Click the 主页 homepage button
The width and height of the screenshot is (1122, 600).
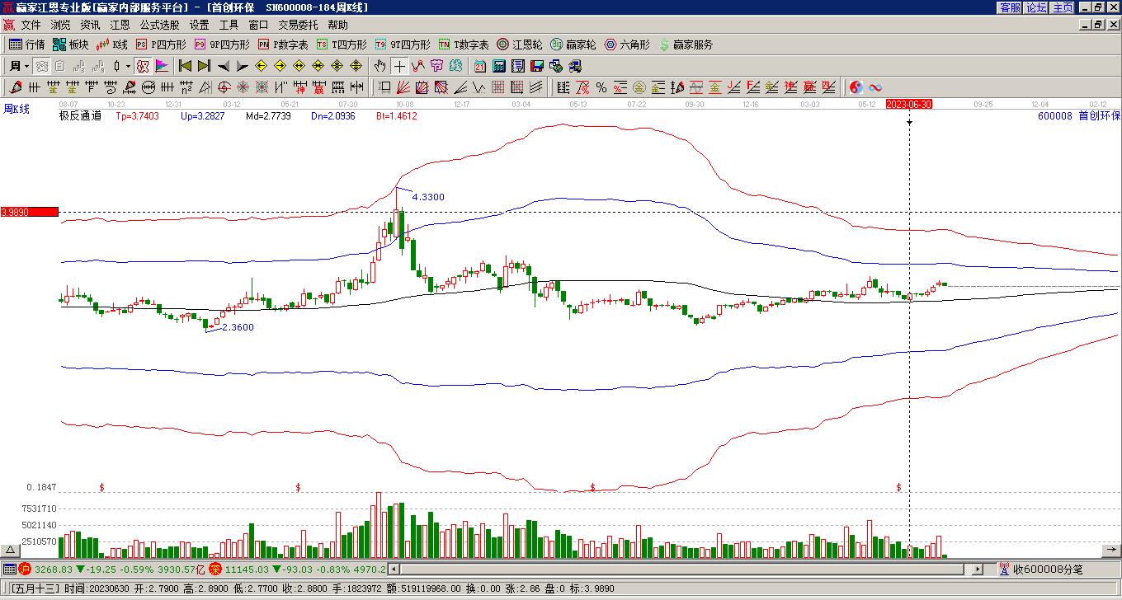pyautogui.click(x=1063, y=7)
